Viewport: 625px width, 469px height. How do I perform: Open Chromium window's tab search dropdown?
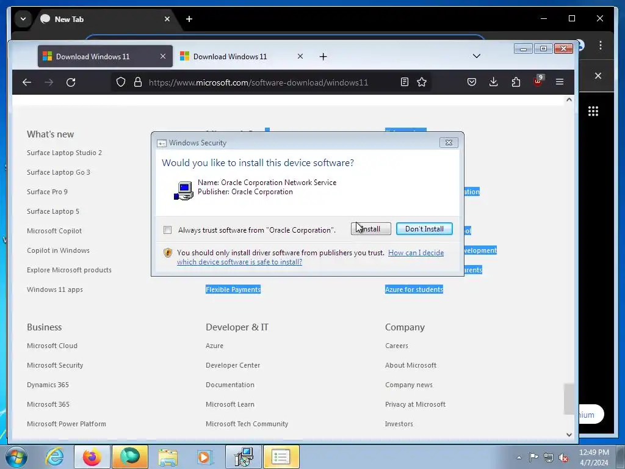click(23, 19)
